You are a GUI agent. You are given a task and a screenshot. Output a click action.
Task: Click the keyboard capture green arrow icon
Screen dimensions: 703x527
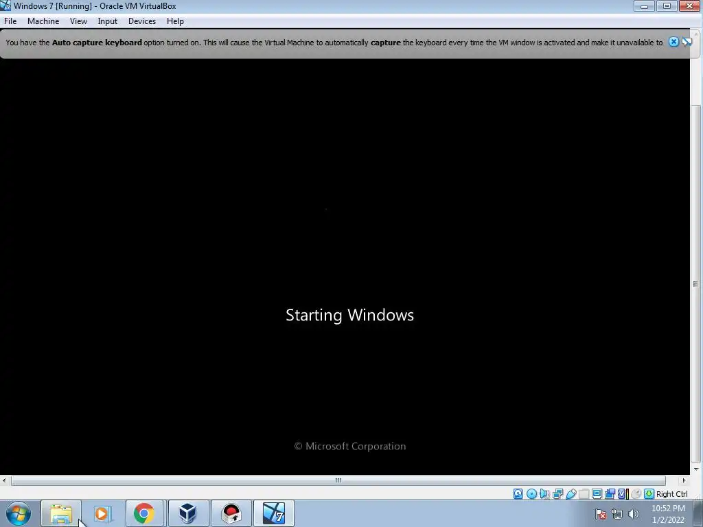coord(649,494)
